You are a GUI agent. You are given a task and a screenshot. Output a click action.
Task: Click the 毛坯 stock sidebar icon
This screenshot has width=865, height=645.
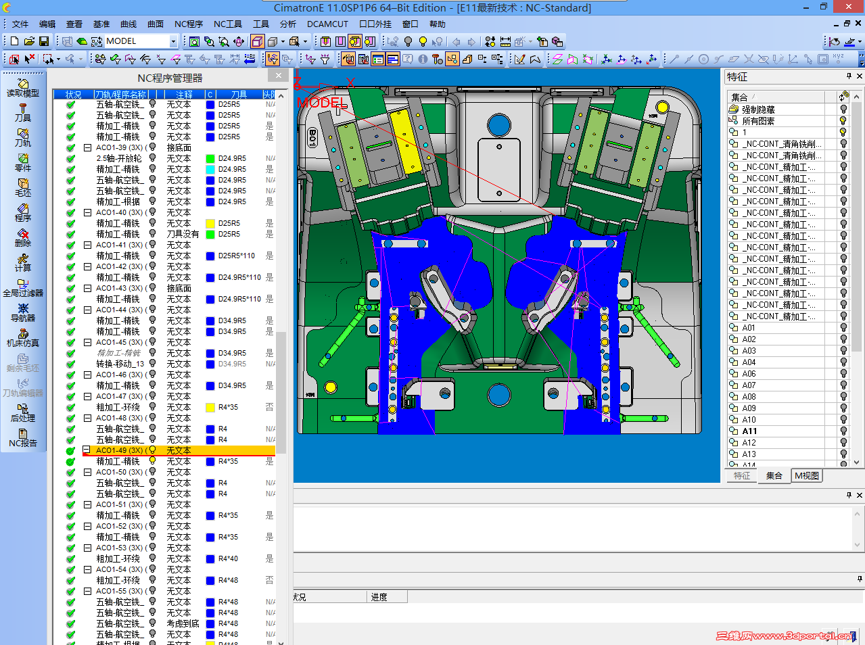click(x=23, y=188)
